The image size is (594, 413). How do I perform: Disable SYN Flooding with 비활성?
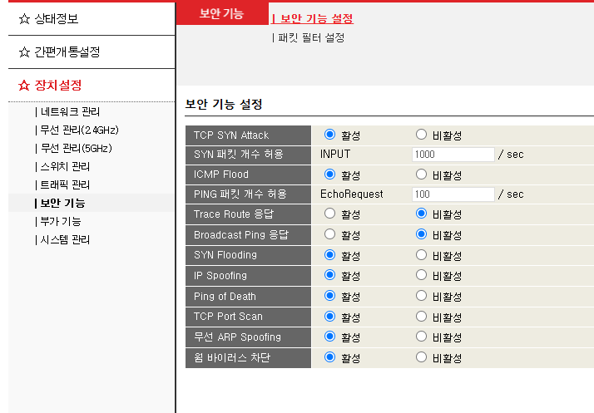pos(421,255)
